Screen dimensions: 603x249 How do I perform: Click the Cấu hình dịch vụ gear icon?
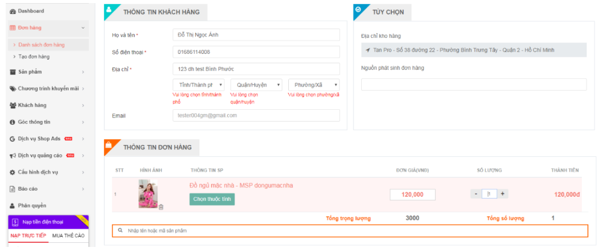pos(13,172)
